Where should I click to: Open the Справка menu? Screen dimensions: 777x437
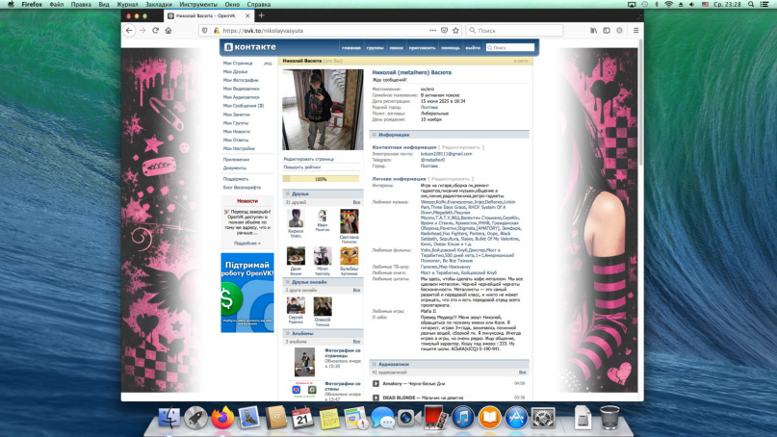tap(259, 4)
